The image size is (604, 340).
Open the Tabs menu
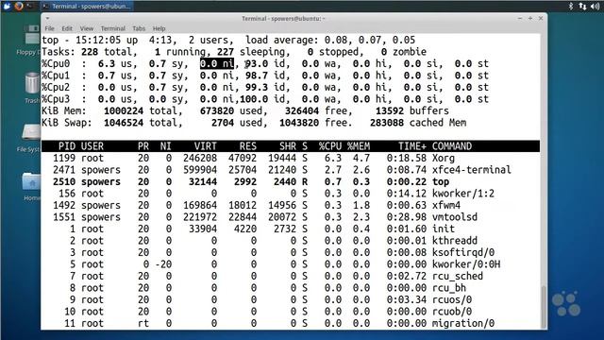(139, 28)
